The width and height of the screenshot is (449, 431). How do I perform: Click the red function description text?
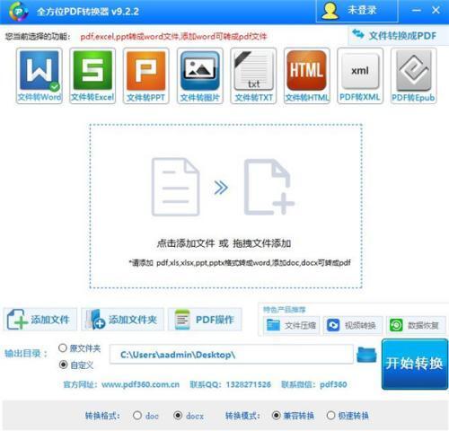173,37
